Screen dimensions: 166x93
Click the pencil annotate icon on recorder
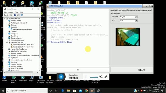click(x=106, y=77)
